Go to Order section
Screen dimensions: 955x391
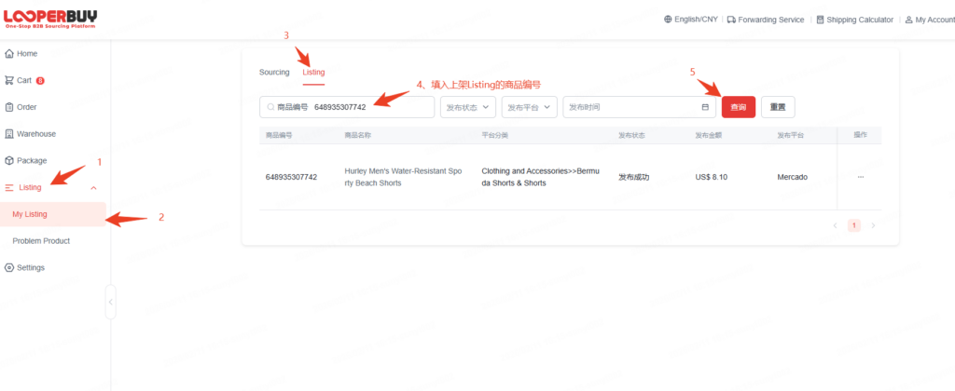(x=26, y=107)
